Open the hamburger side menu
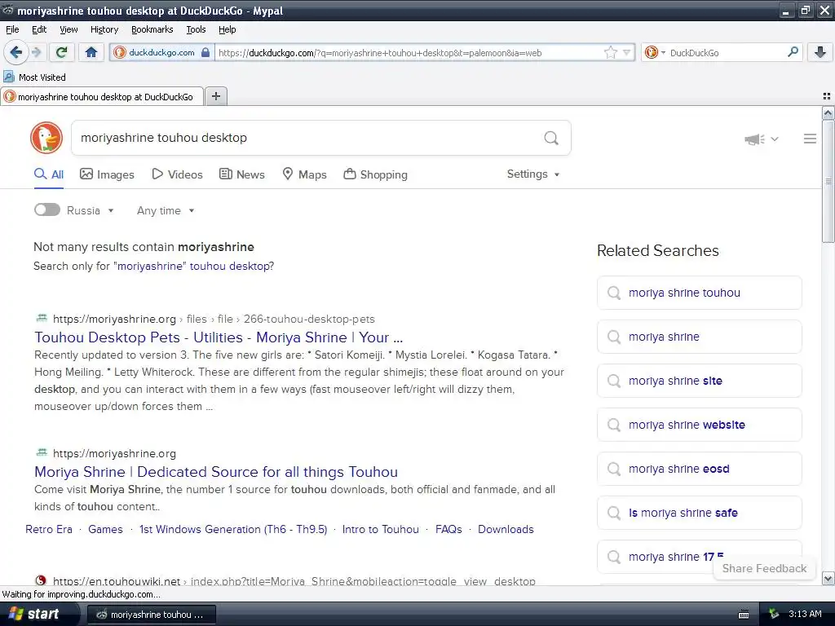Viewport: 835px width, 626px height. pyautogui.click(x=810, y=139)
